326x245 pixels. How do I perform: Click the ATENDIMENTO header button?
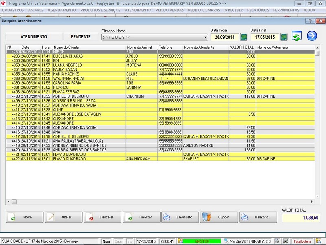(34, 37)
